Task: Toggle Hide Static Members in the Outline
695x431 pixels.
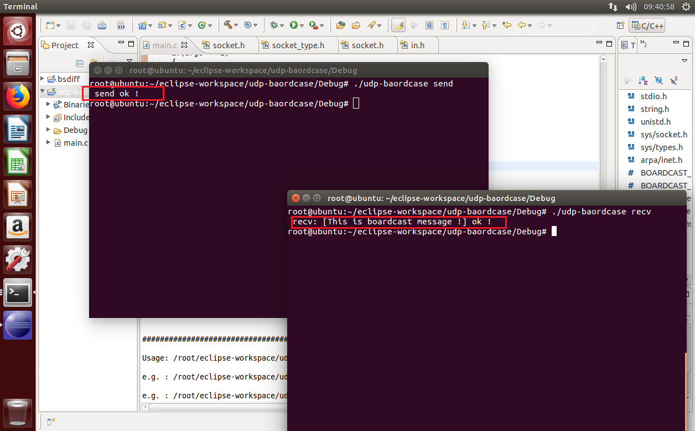Action: tap(673, 80)
